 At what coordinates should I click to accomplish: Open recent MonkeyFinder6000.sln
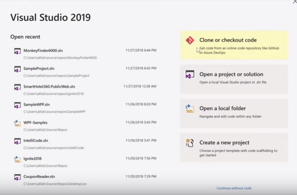pyautogui.click(x=85, y=54)
